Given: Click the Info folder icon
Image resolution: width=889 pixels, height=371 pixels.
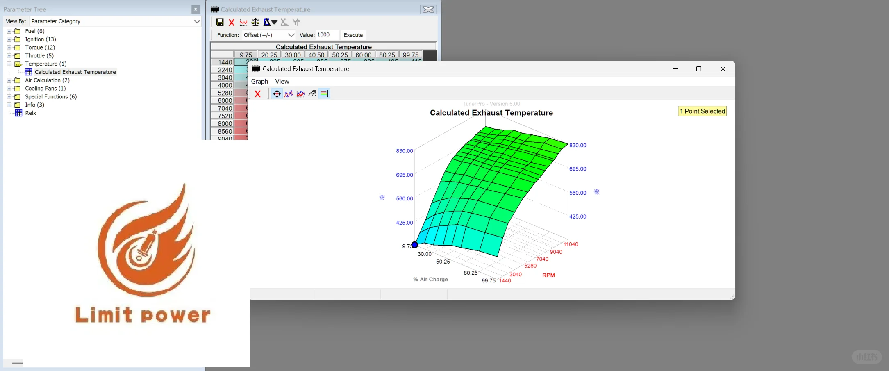Looking at the screenshot, I should coord(18,105).
